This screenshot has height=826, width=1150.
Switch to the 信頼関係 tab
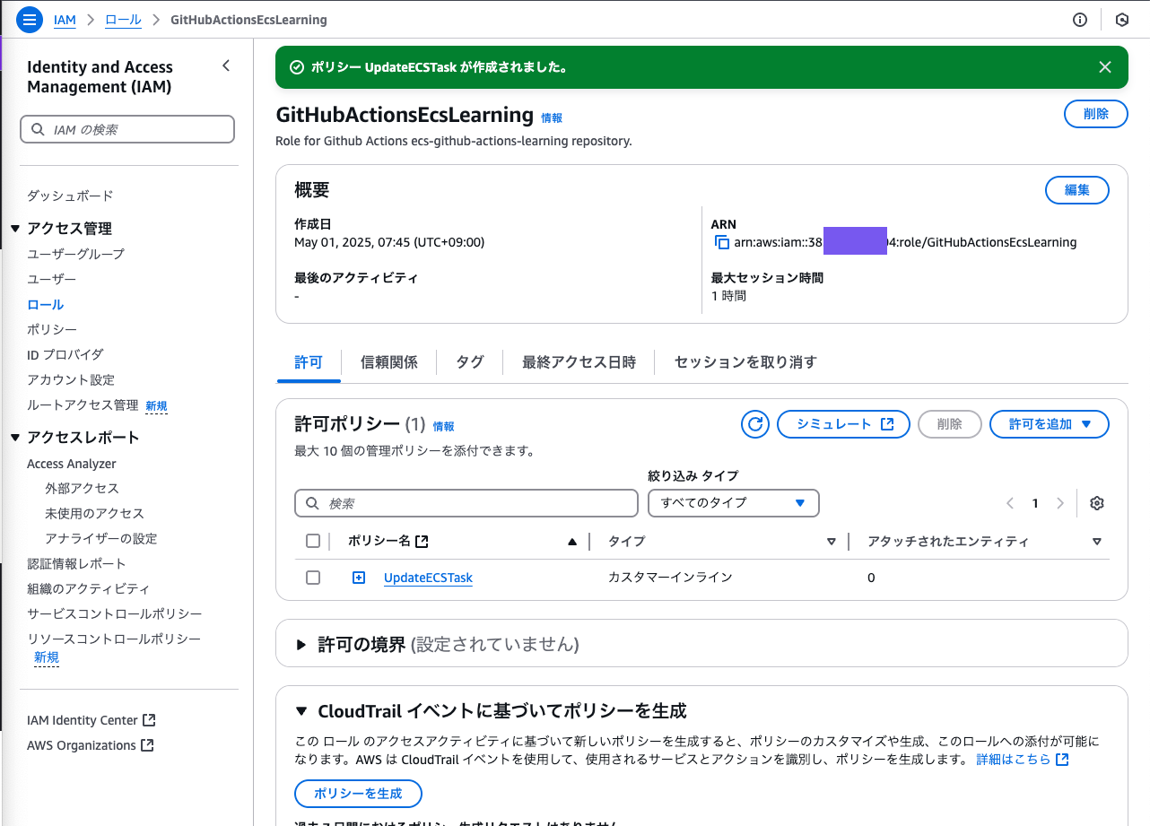click(x=389, y=361)
